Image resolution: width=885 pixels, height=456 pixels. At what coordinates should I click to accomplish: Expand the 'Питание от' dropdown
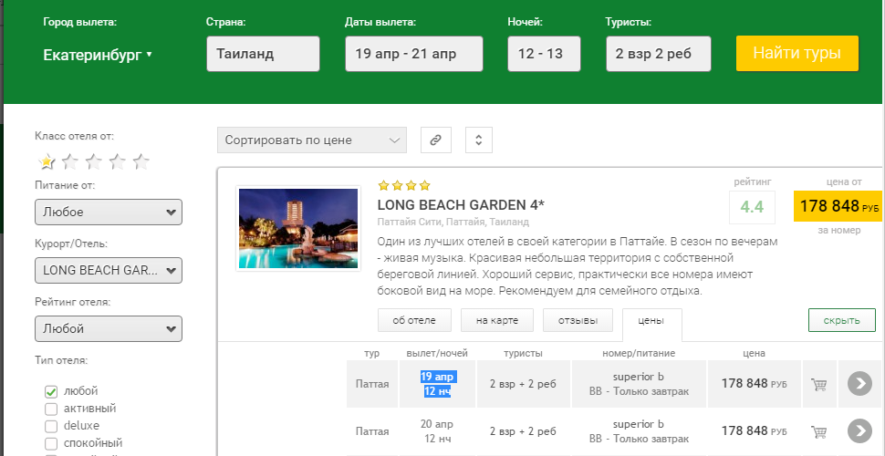[108, 212]
